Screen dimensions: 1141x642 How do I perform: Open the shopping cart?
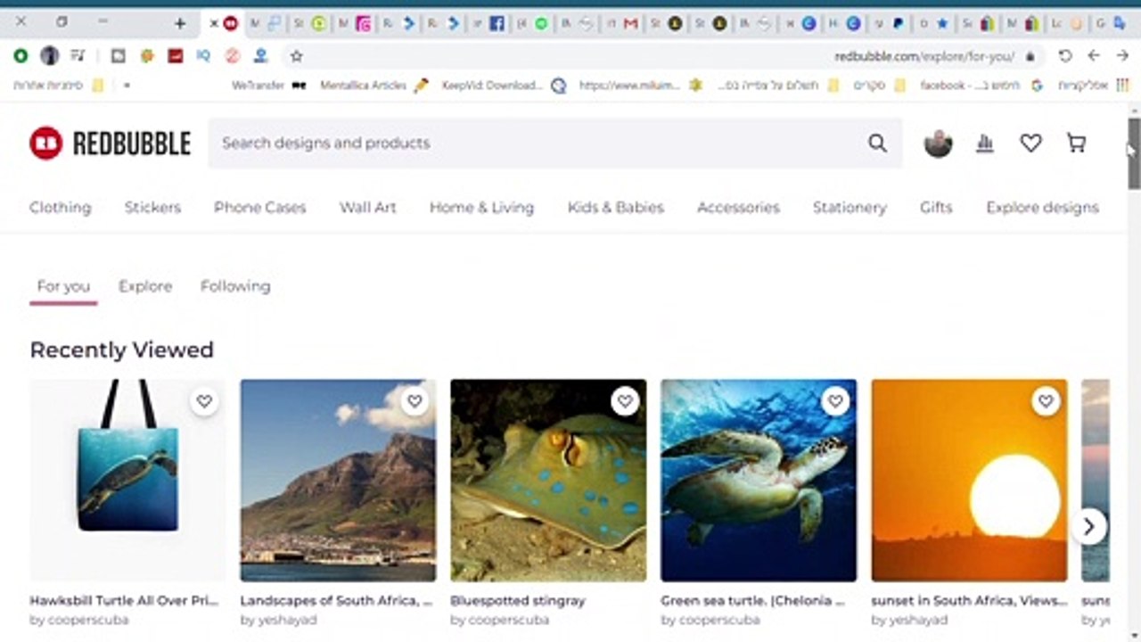(1077, 144)
